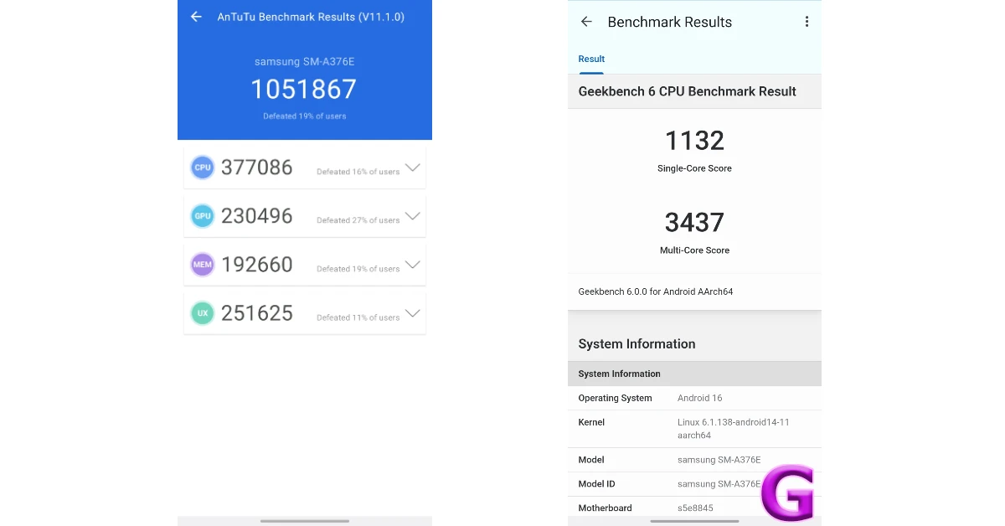Tap the GPU badge icon in AnTuTu

click(203, 216)
